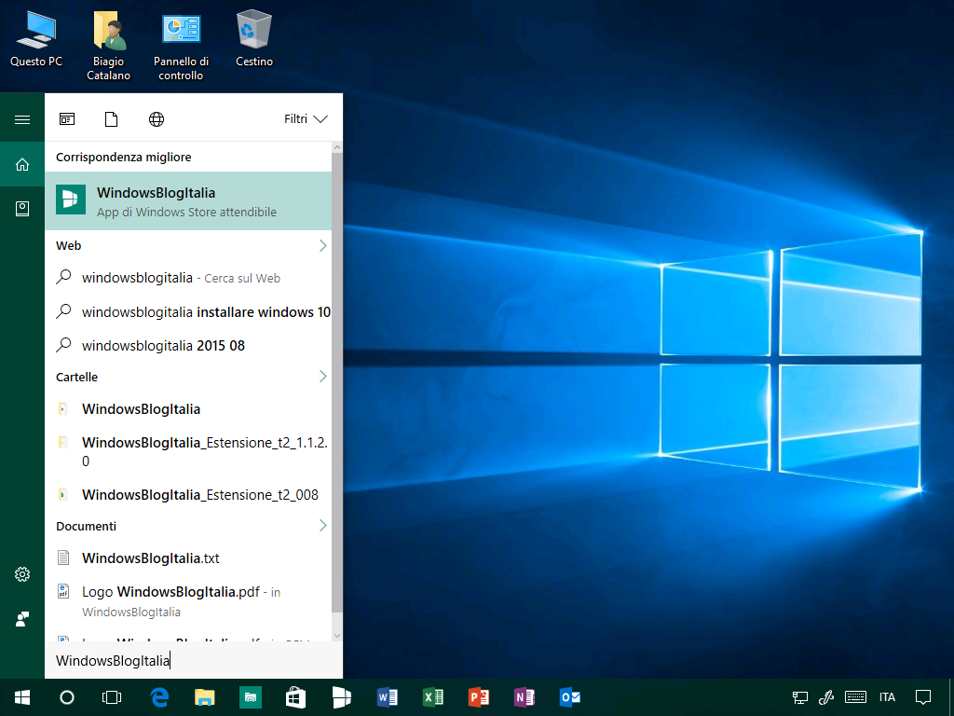The image size is (954, 716).
Task: Launch Word from taskbar
Action: coord(387,697)
